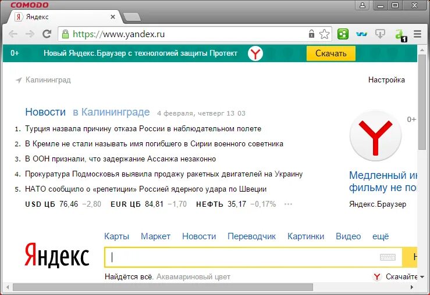
Task: Click the banner text about Протект
Action: pyautogui.click(x=140, y=53)
